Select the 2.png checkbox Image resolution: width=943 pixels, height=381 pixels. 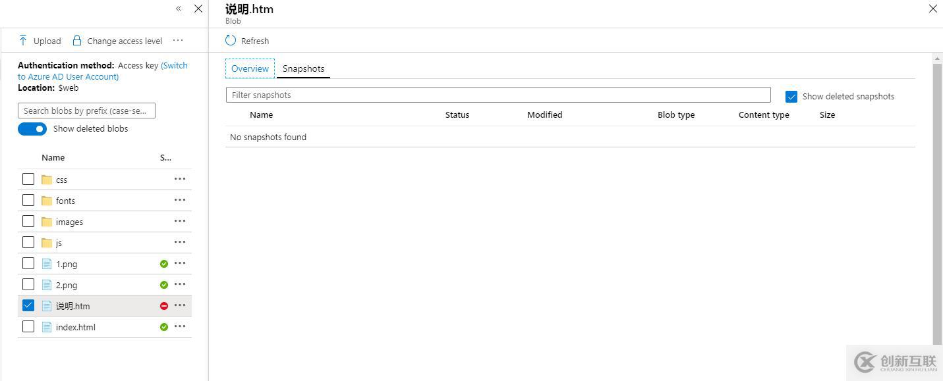point(28,284)
